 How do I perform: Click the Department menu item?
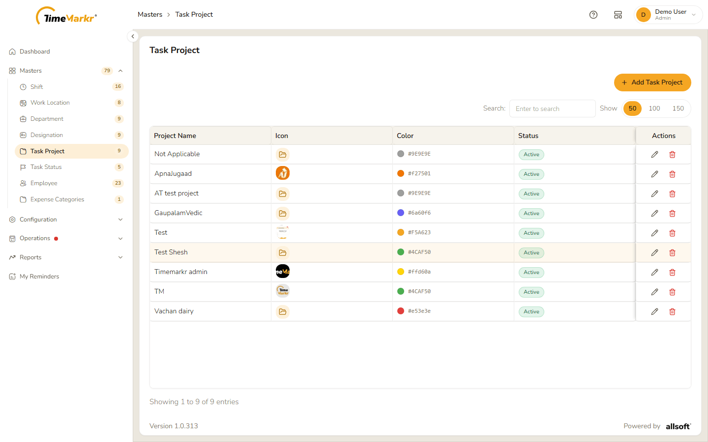[72, 119]
